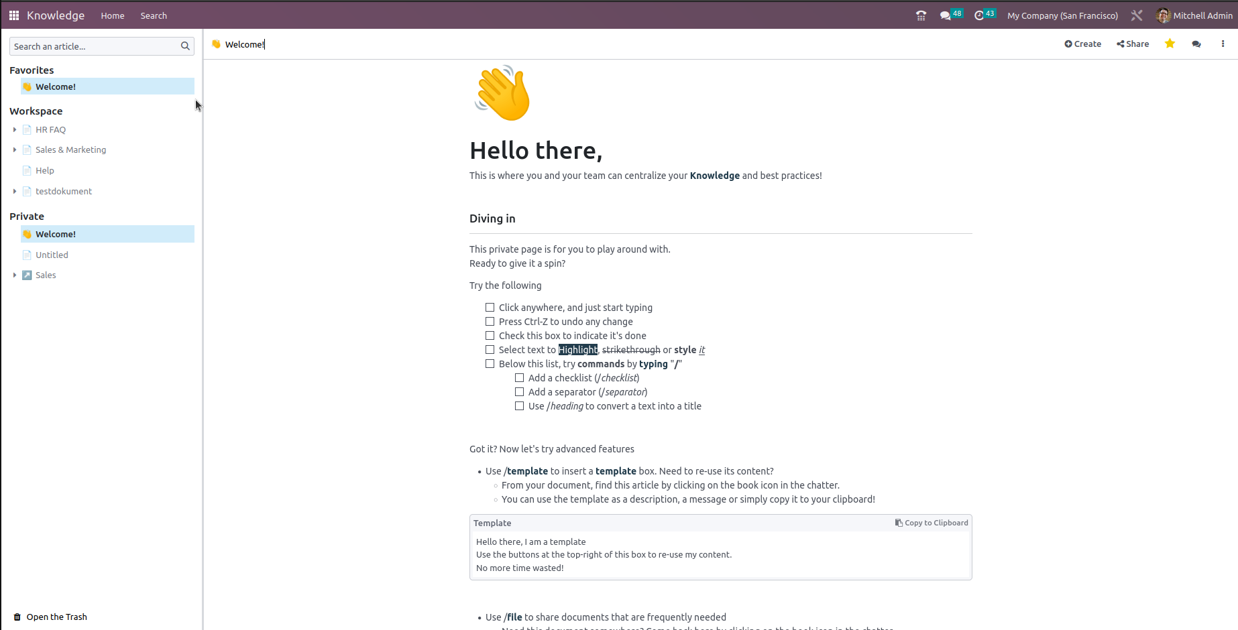Expand the testdokument tree arrow
1238x630 pixels.
point(15,191)
